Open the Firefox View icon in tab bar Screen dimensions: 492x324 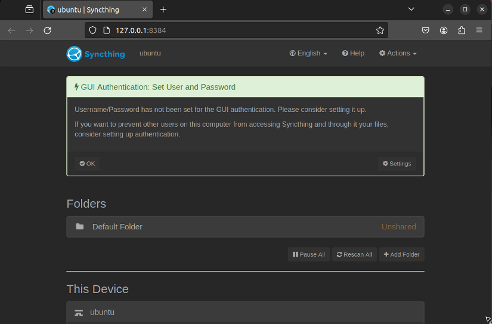[29, 10]
